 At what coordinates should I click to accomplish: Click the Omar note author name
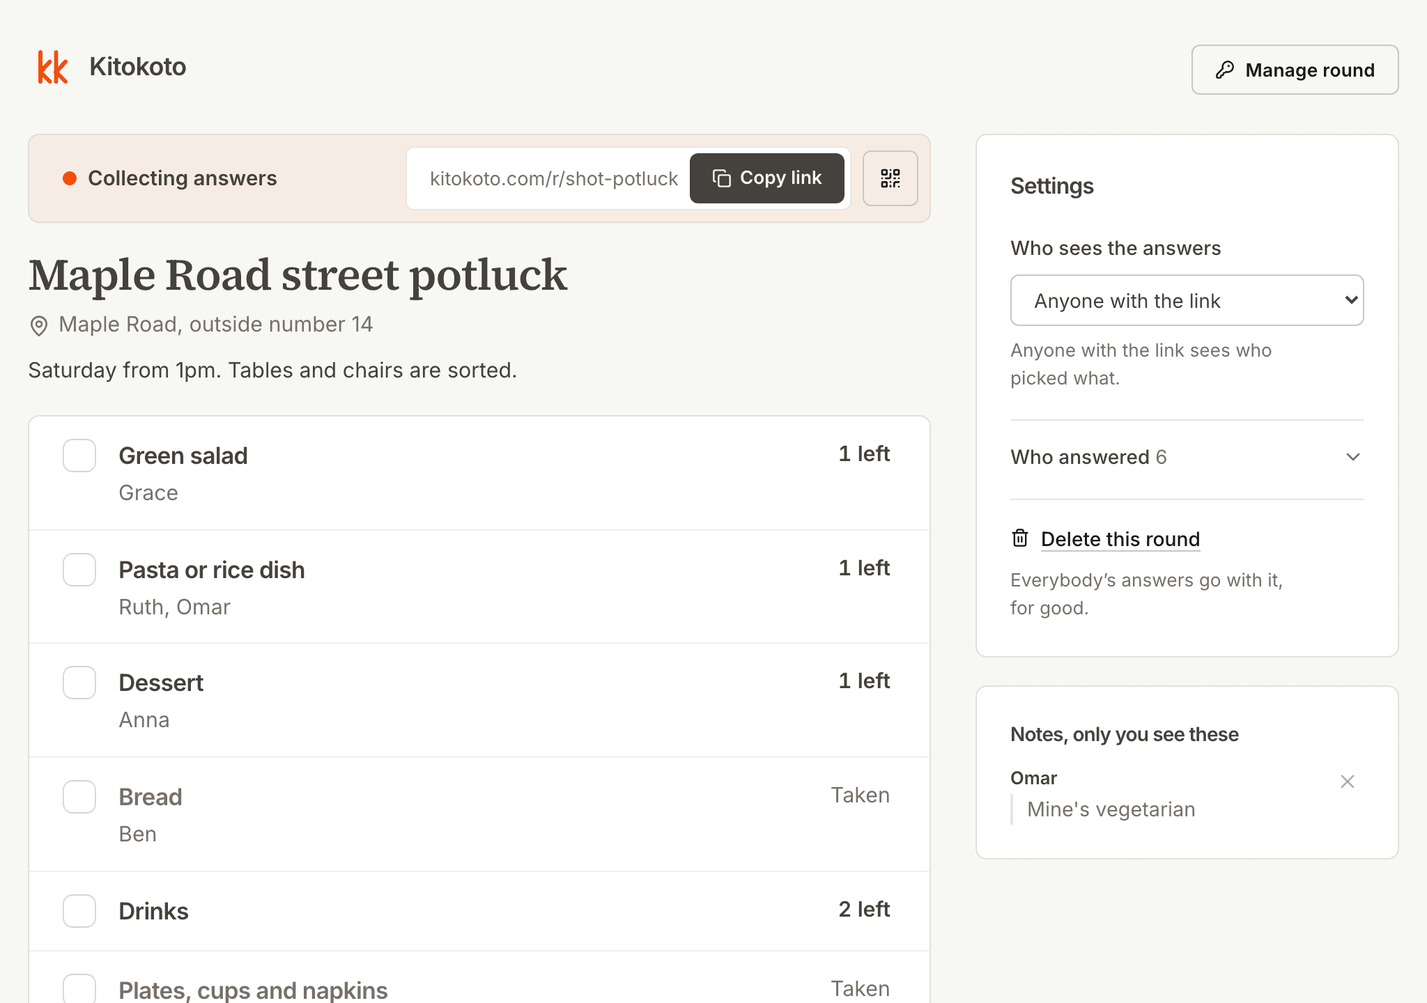pyautogui.click(x=1033, y=778)
